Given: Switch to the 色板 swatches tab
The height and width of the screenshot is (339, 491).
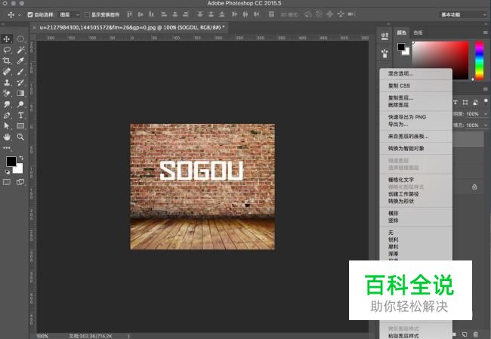Looking at the screenshot, I should click(x=418, y=32).
